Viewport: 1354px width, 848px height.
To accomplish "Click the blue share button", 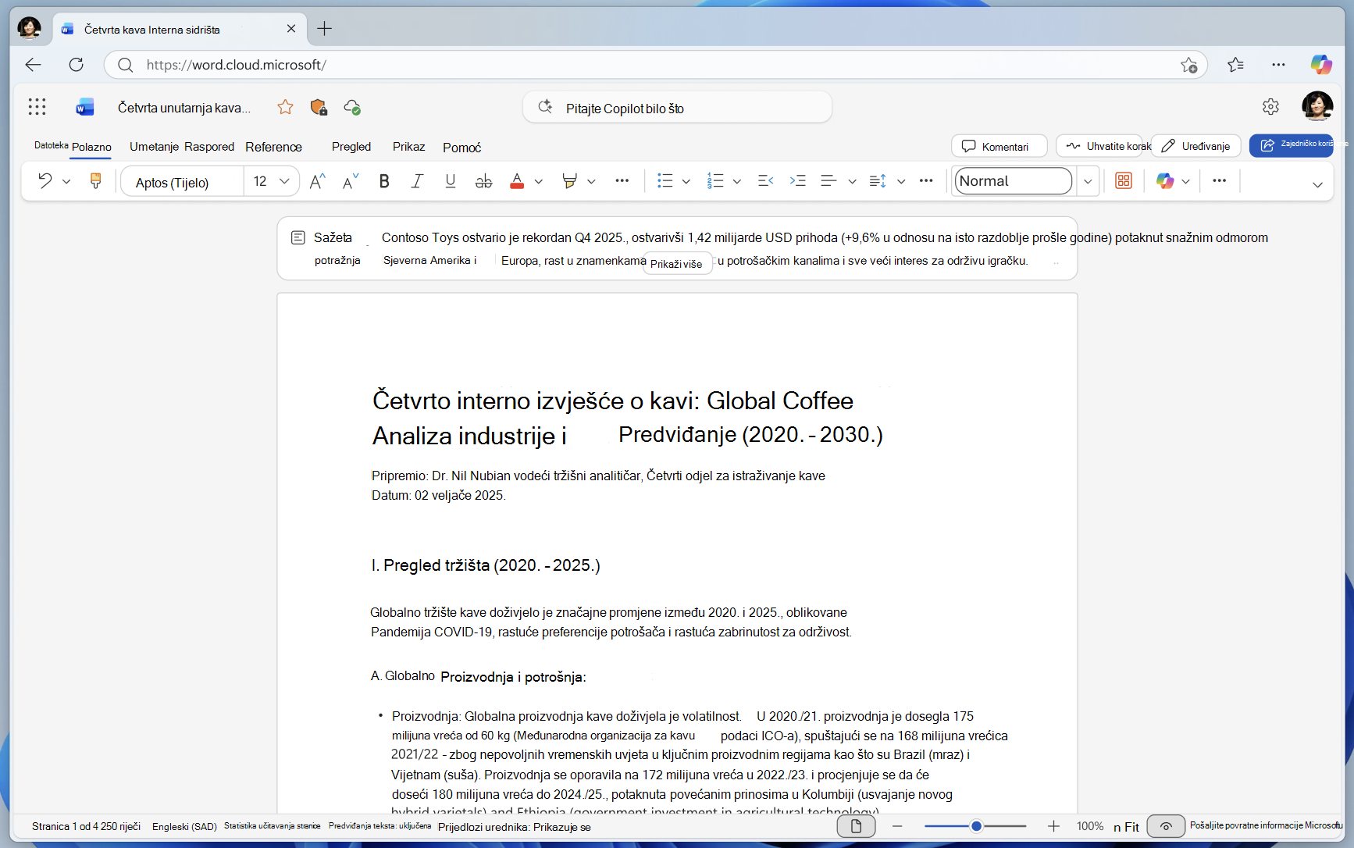I will tap(1292, 145).
